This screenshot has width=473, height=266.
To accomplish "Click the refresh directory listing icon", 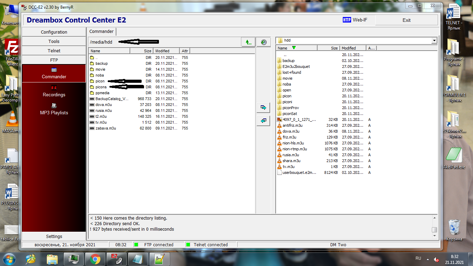I will point(264,42).
